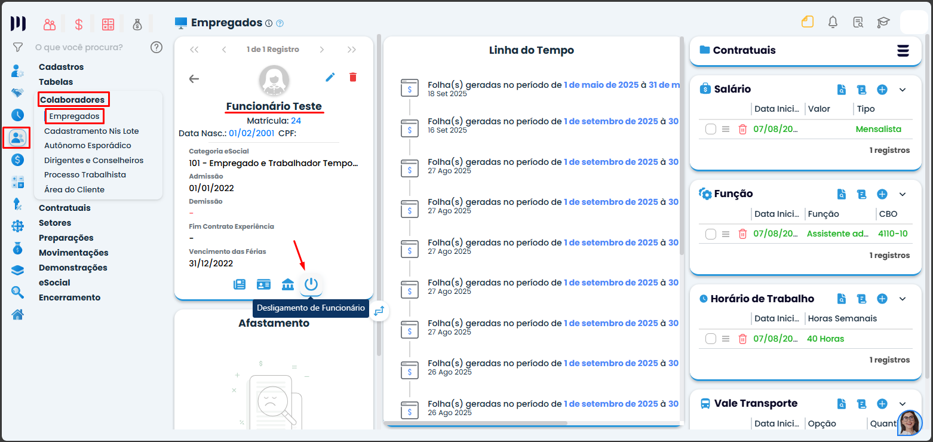Go back with the left arrow icon
Viewport: 933px width, 442px height.
(194, 78)
